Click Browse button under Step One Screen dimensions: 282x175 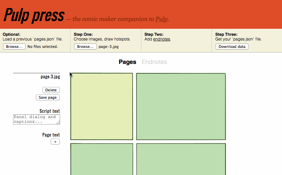[85, 47]
